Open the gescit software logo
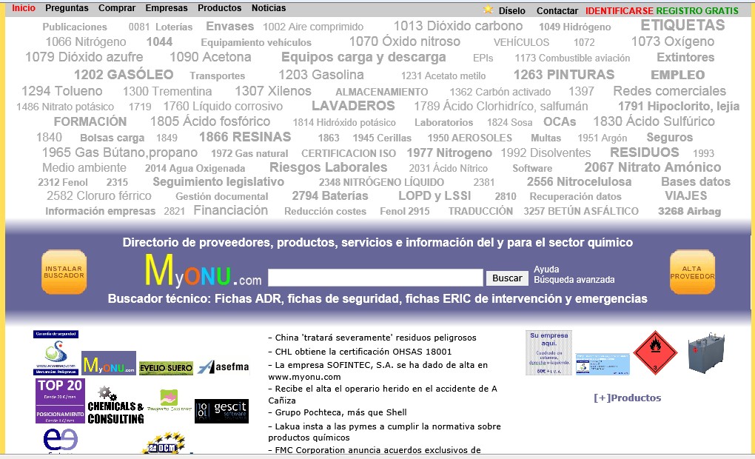 [x=221, y=411]
